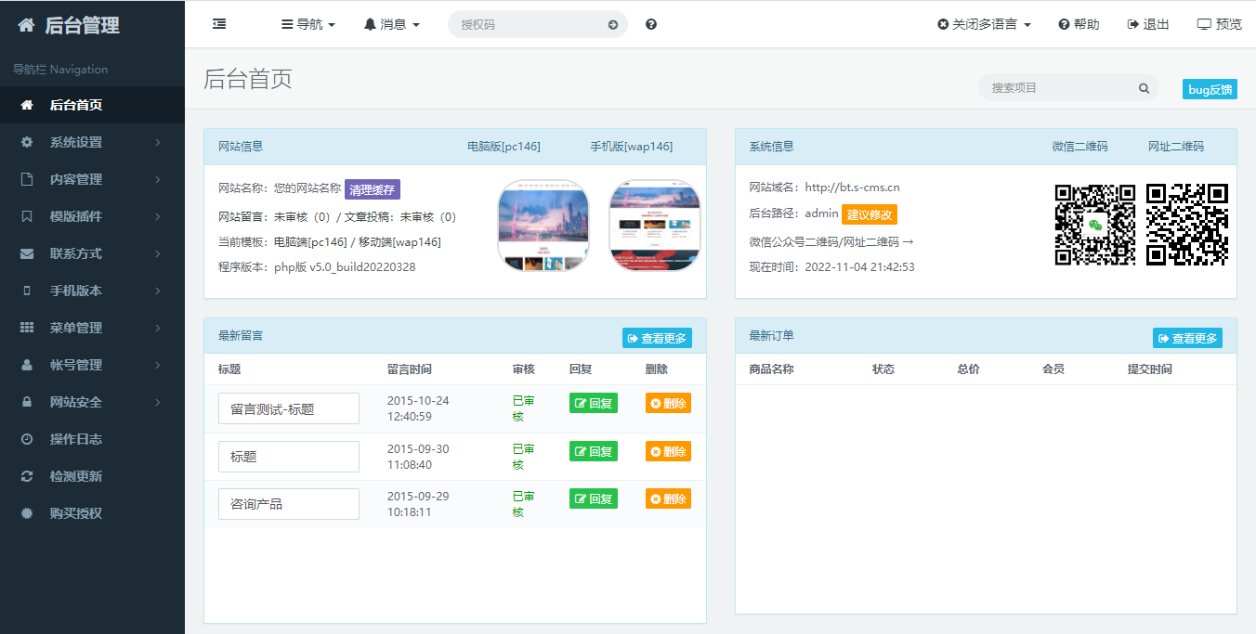Click the help question mark icon

click(651, 24)
